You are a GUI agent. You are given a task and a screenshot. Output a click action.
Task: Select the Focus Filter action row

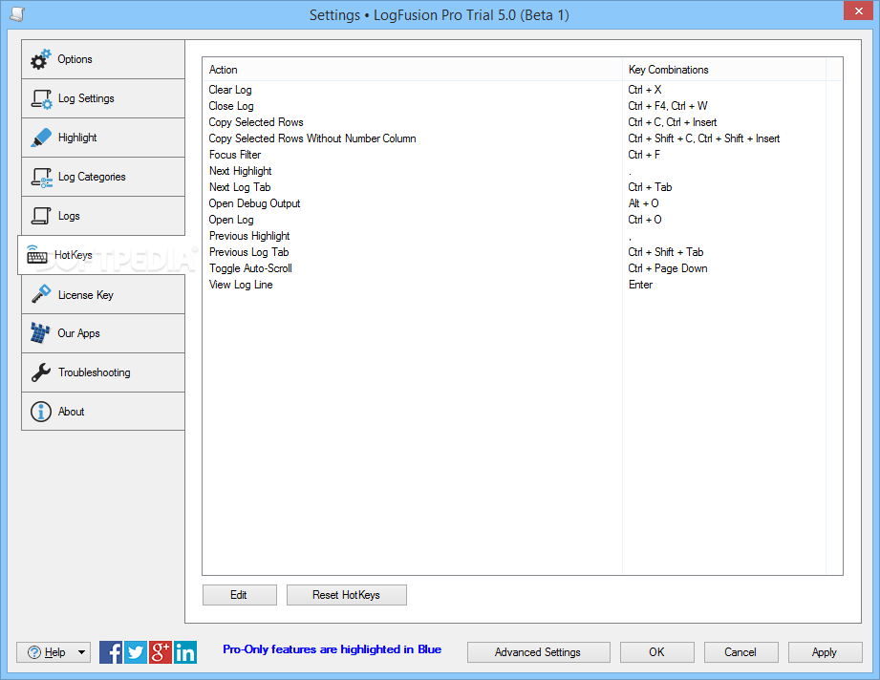point(523,155)
